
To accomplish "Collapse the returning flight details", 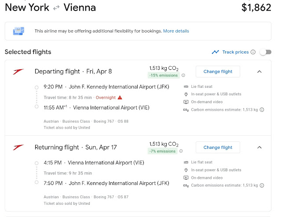I will click(x=259, y=147).
